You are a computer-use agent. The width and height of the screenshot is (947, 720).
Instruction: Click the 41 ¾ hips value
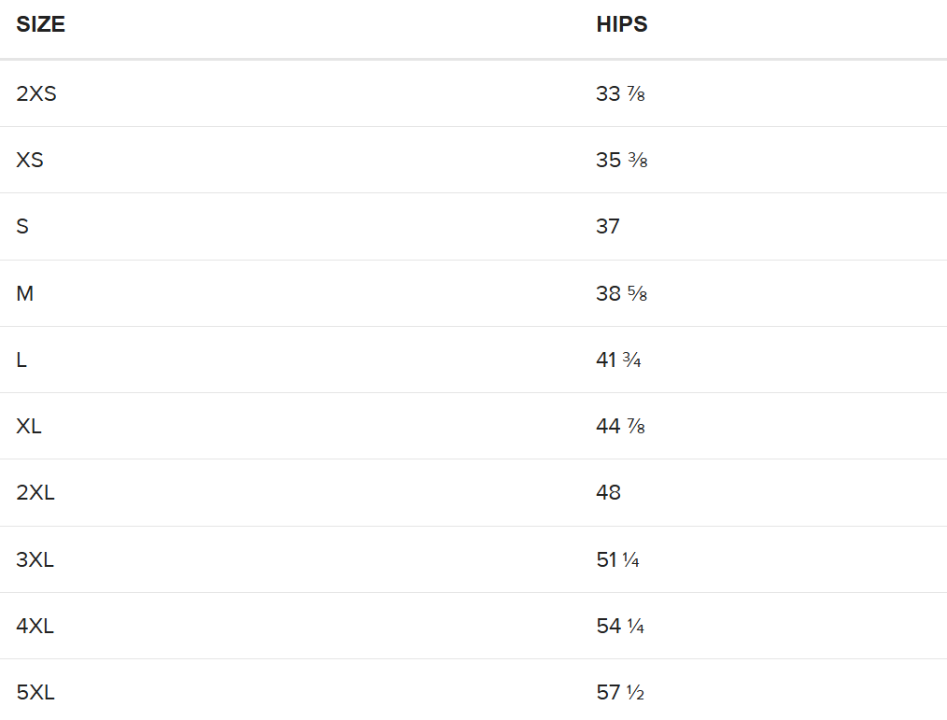point(618,360)
